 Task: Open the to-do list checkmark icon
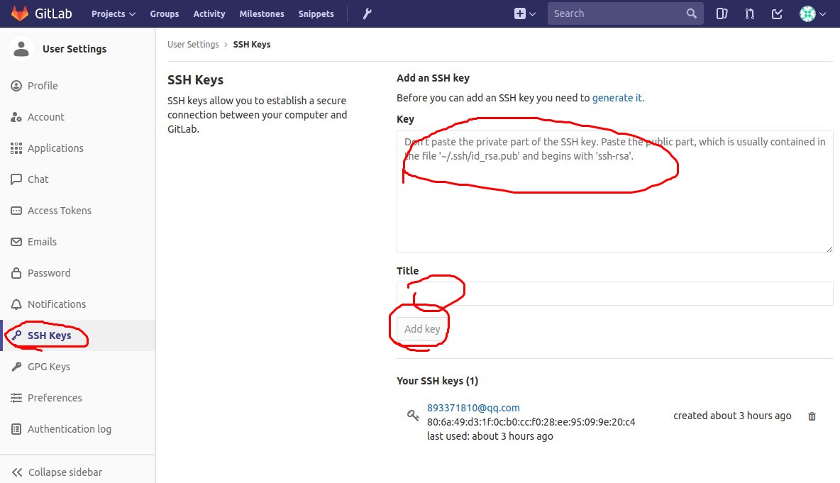[777, 13]
